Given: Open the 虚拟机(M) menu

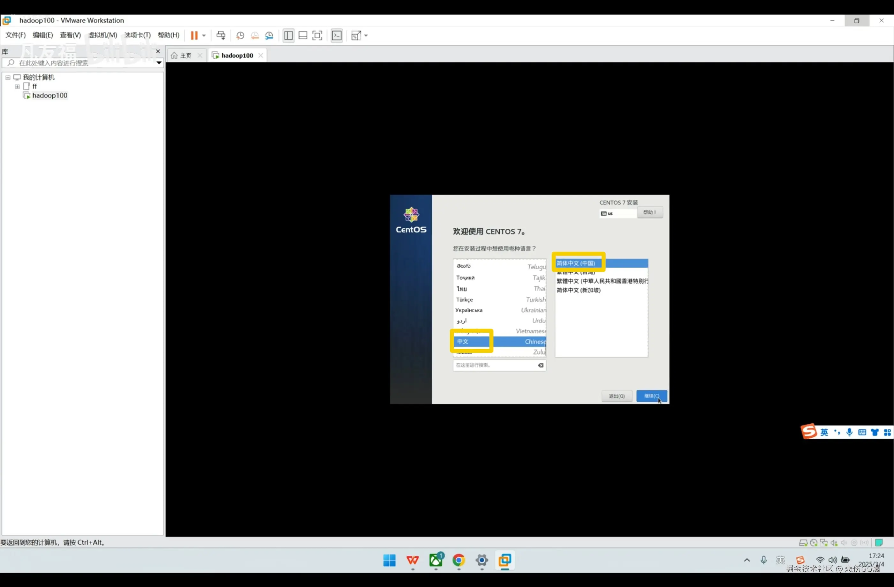Looking at the screenshot, I should pyautogui.click(x=103, y=35).
